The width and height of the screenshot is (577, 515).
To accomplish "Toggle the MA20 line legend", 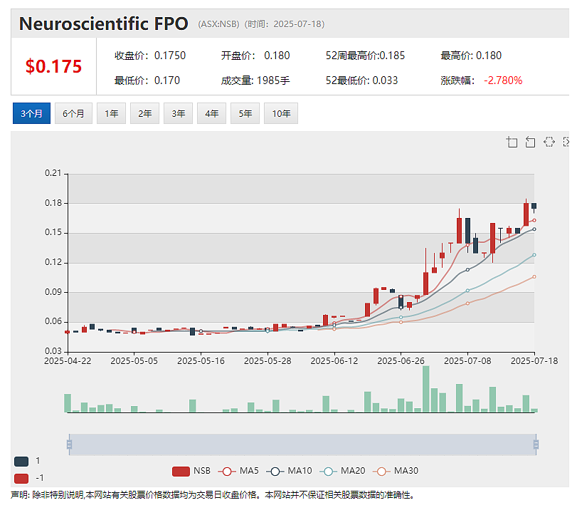I will tap(342, 471).
